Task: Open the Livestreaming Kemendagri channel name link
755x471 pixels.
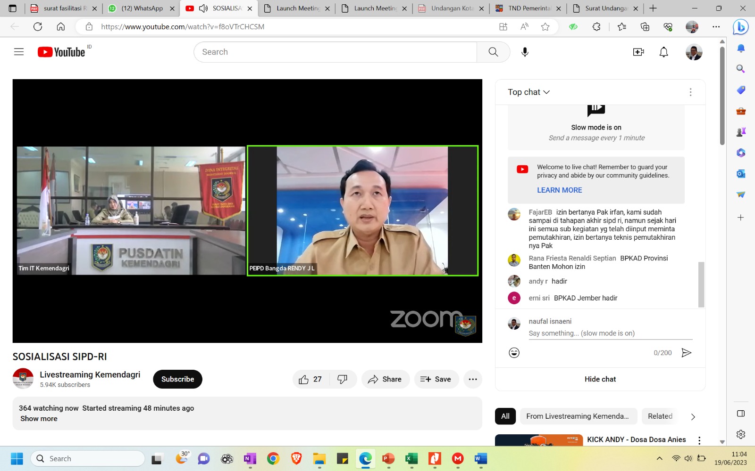Action: click(90, 374)
